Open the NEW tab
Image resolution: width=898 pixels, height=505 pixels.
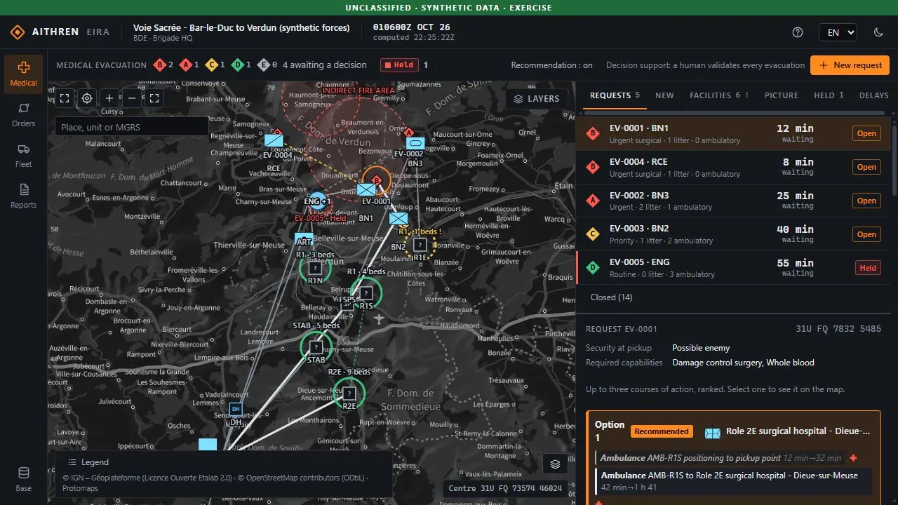tap(664, 95)
